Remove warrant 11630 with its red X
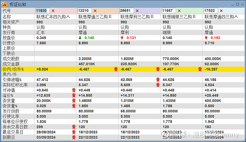Screen dimensions: 246x142 click(x=53, y=11)
